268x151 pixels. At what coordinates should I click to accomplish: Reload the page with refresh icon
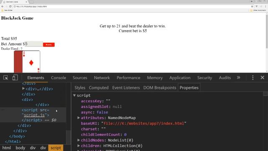tap(10, 6)
